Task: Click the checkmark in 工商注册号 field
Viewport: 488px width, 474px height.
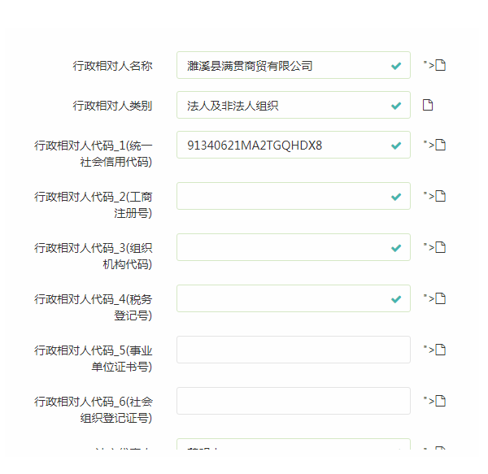Action: tap(396, 197)
